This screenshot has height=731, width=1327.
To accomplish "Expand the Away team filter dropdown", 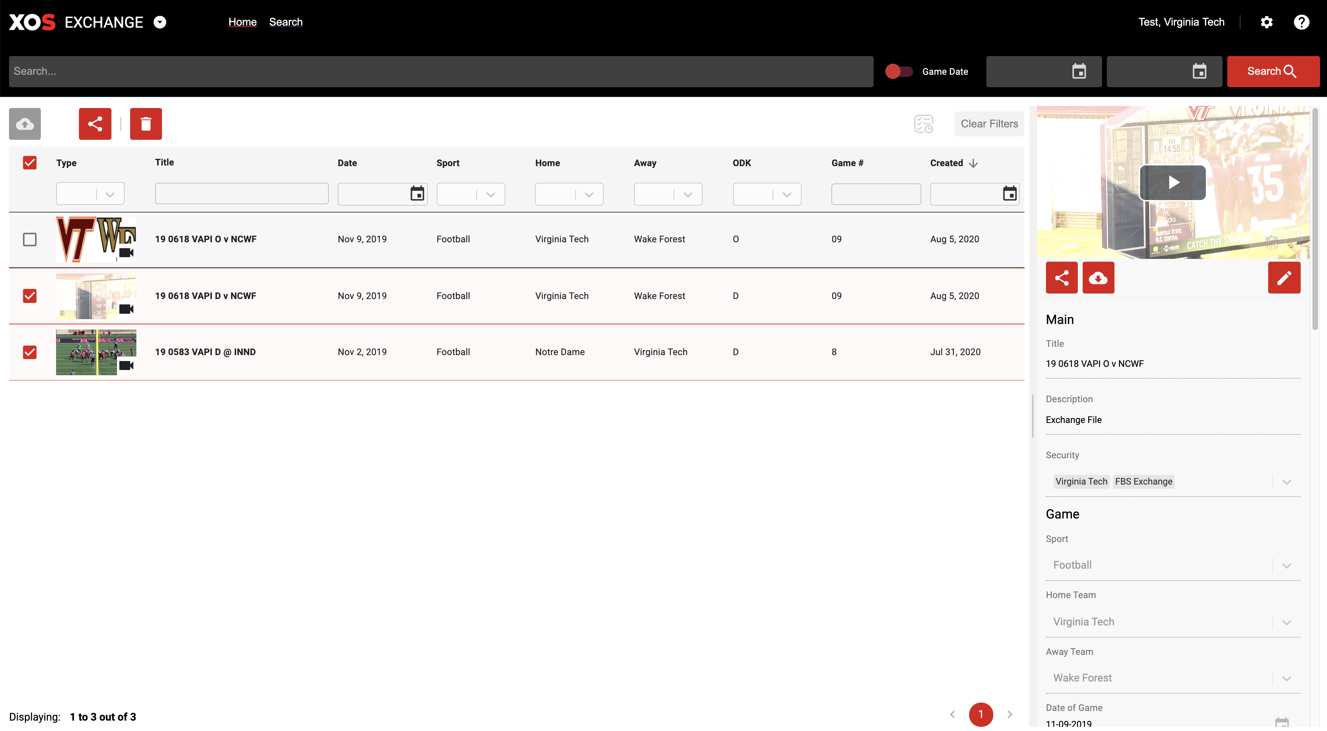I will tap(688, 193).
